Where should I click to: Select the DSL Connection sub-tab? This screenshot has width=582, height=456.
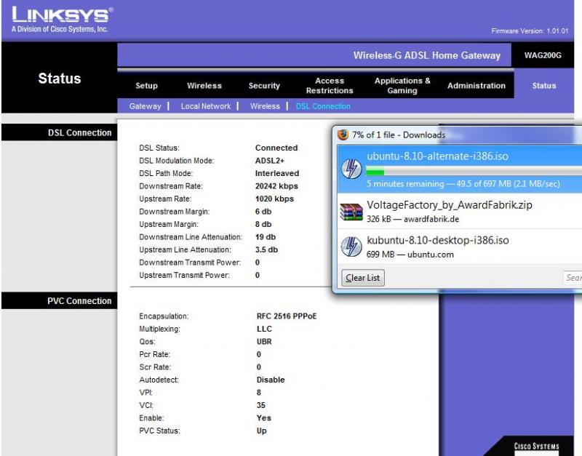(x=323, y=106)
